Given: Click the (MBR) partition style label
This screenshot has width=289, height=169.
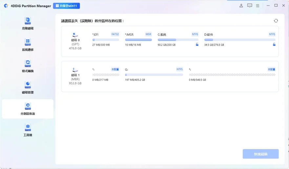Looking at the screenshot, I should tap(75, 79).
